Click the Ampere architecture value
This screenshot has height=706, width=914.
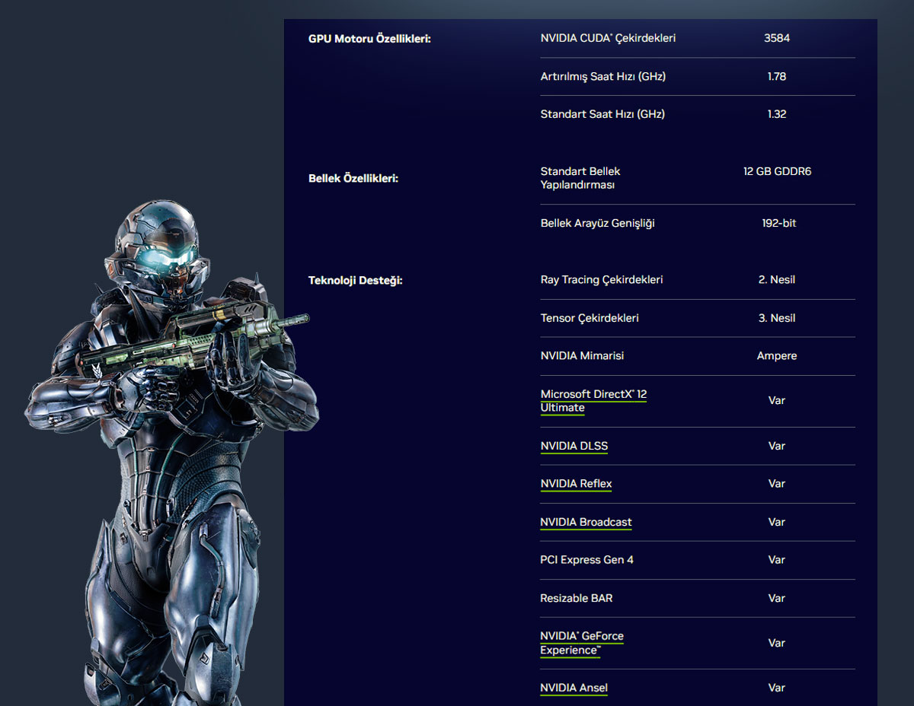pyautogui.click(x=777, y=356)
